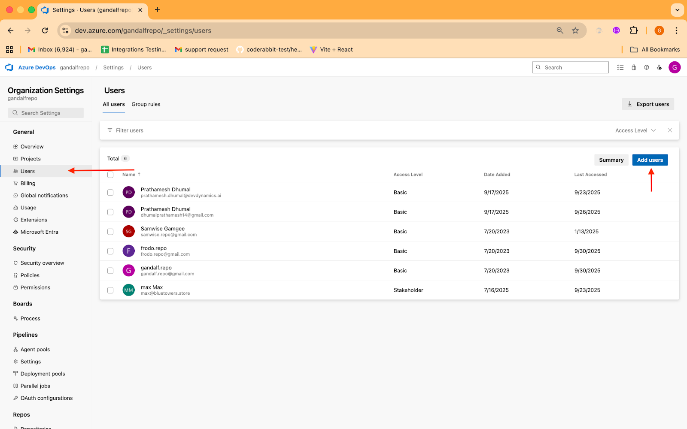Open the Chrome three-dot menu
This screenshot has width=687, height=429.
click(676, 30)
